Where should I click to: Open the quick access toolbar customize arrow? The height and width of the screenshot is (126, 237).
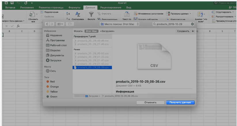[x=32, y=3]
